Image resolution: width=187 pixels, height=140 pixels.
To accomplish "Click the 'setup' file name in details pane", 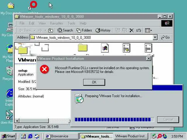I will pos(23,71).
